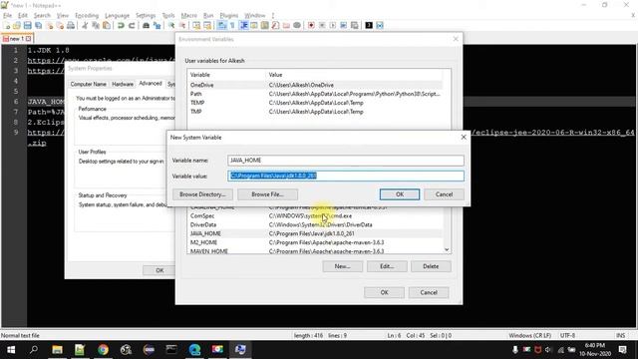Select the Path user variable row

(x=315, y=94)
